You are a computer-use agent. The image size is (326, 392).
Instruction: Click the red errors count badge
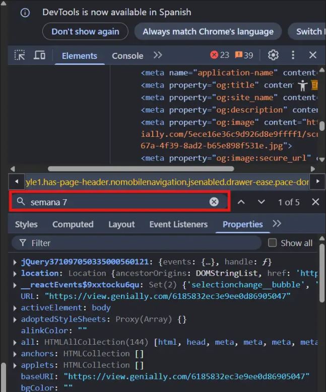(220, 55)
